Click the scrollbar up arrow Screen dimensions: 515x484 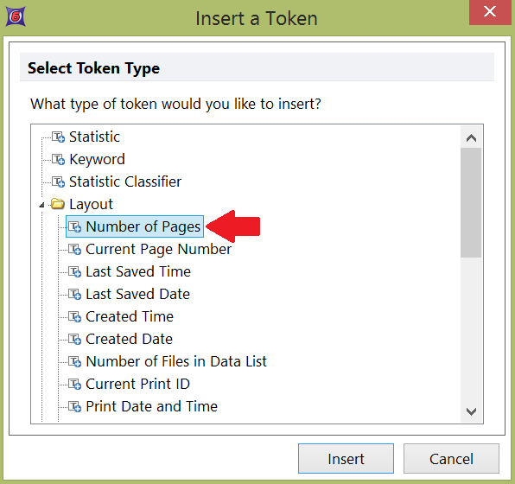(471, 137)
